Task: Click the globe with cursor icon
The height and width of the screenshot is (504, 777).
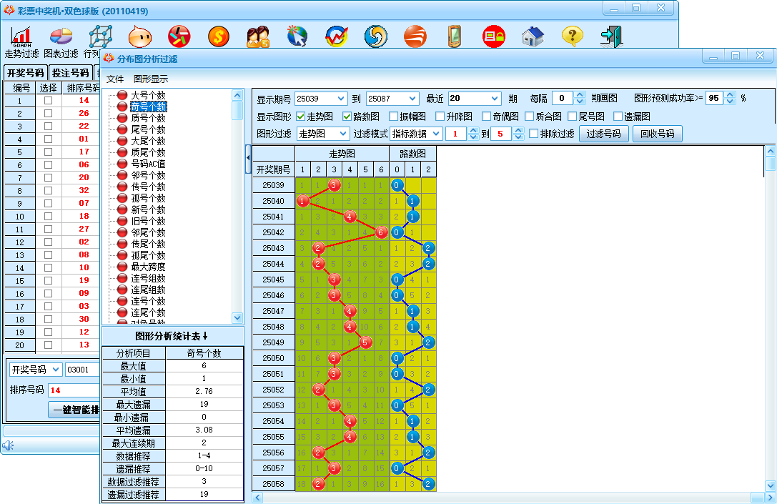Action: click(x=297, y=36)
